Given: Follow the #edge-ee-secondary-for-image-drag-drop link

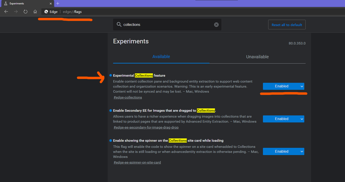Looking at the screenshot, I should click(x=146, y=127).
